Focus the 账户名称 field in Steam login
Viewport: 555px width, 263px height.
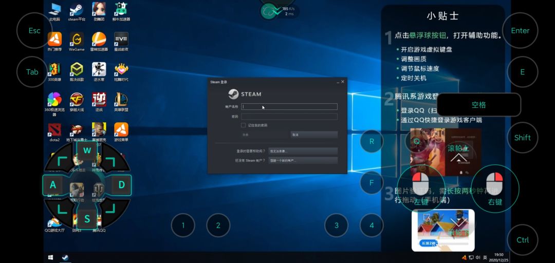(x=289, y=106)
